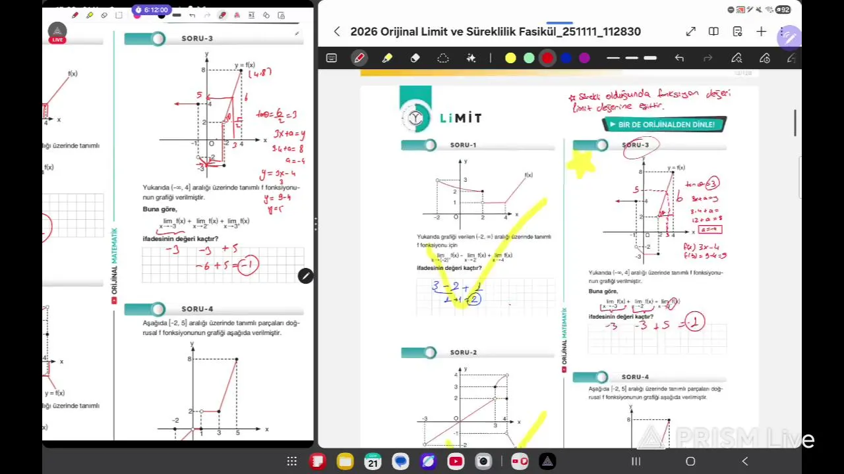Tap the SORU-1 heading in right document
The image size is (844, 474).
pos(463,145)
